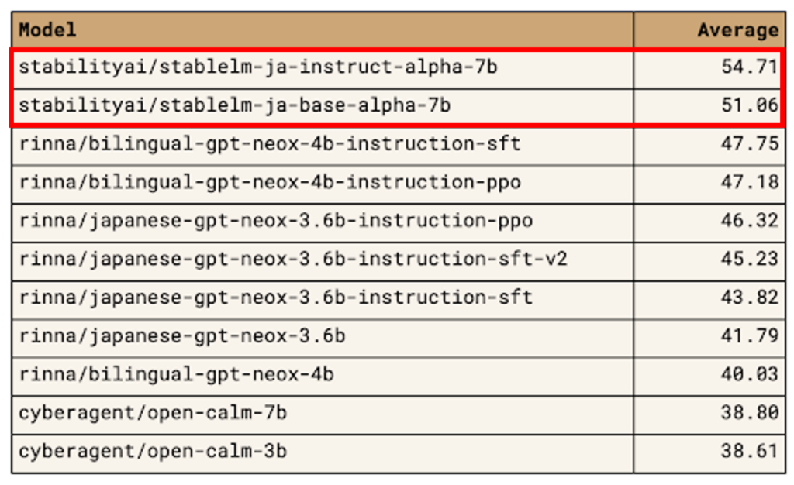The width and height of the screenshot is (794, 485).
Task: Click the 51.06 average score
Action: click(750, 105)
